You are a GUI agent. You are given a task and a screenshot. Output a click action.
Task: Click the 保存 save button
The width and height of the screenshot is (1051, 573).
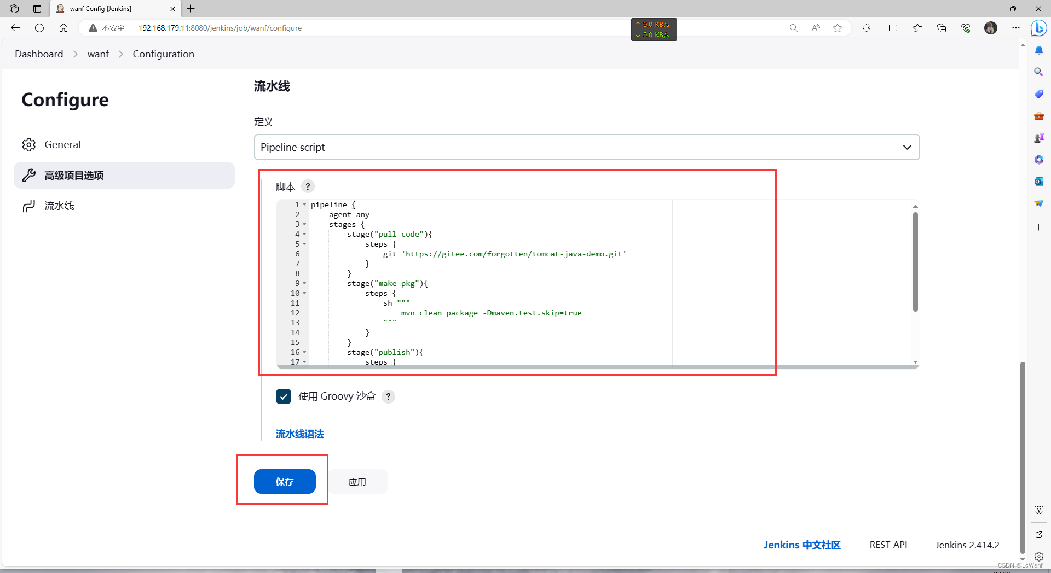(285, 482)
